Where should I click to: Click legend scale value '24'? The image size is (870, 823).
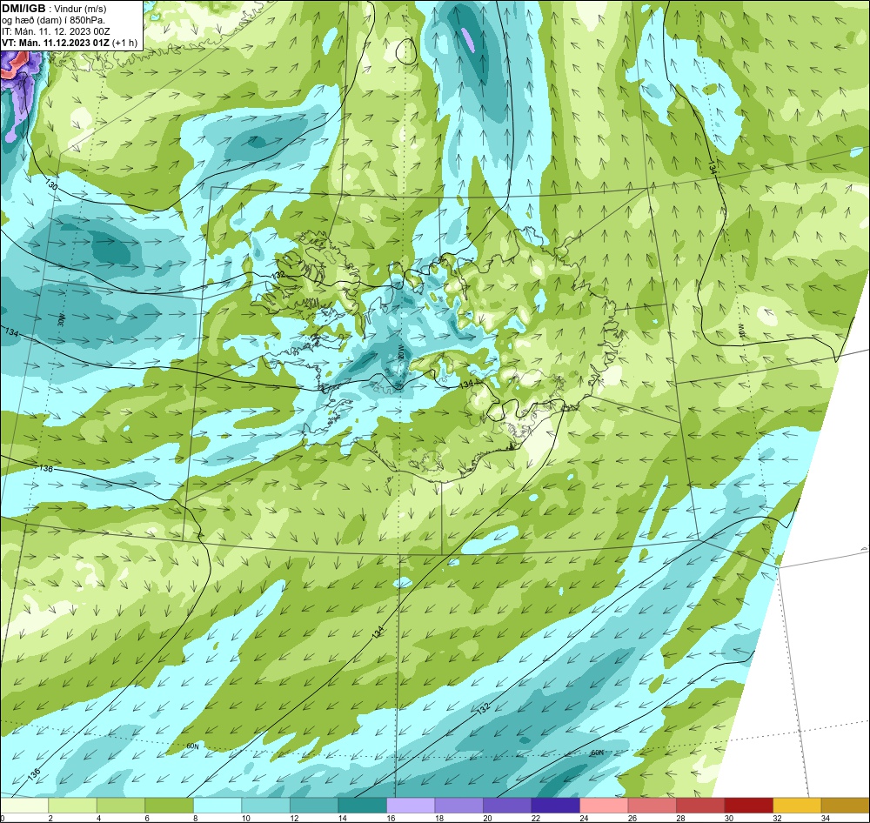(x=584, y=818)
